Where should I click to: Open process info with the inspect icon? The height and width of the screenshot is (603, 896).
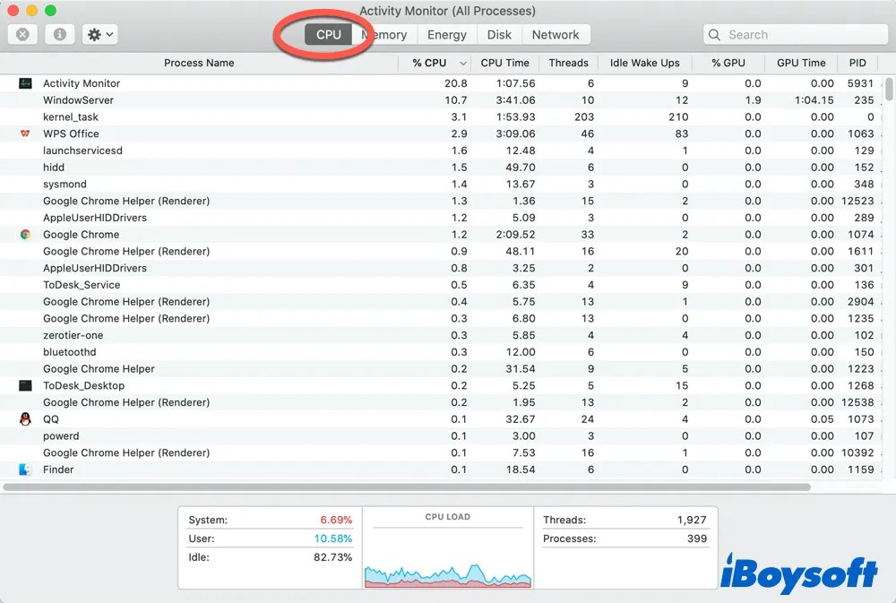(x=59, y=34)
